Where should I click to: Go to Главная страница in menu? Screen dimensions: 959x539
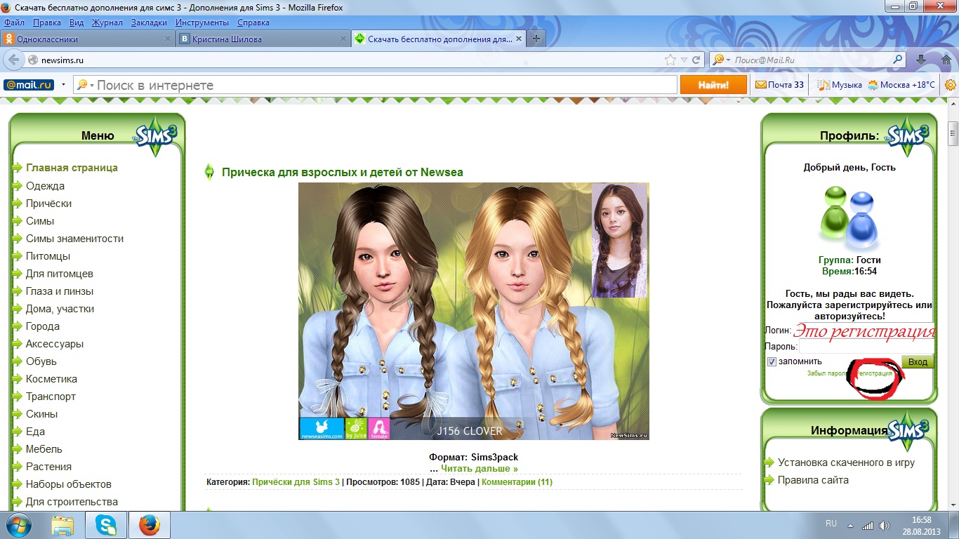[72, 168]
